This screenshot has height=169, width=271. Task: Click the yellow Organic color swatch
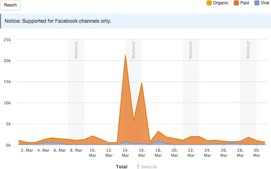pyautogui.click(x=209, y=3)
